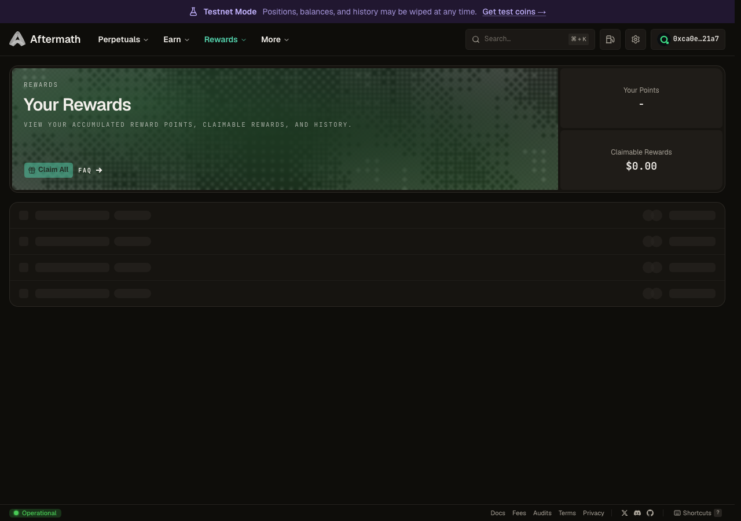
Task: Click the FAQ arrow icon
Action: 99,170
